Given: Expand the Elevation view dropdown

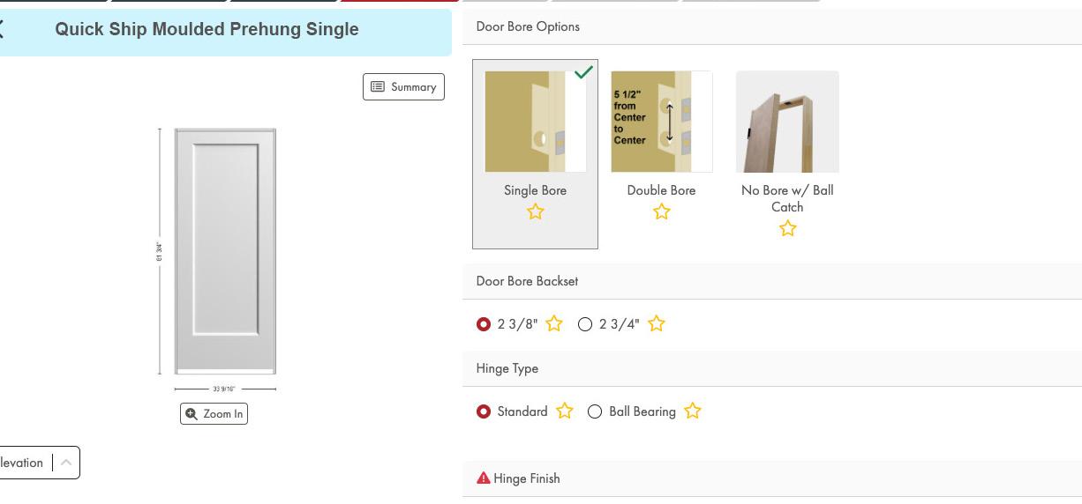Looking at the screenshot, I should pos(65,463).
